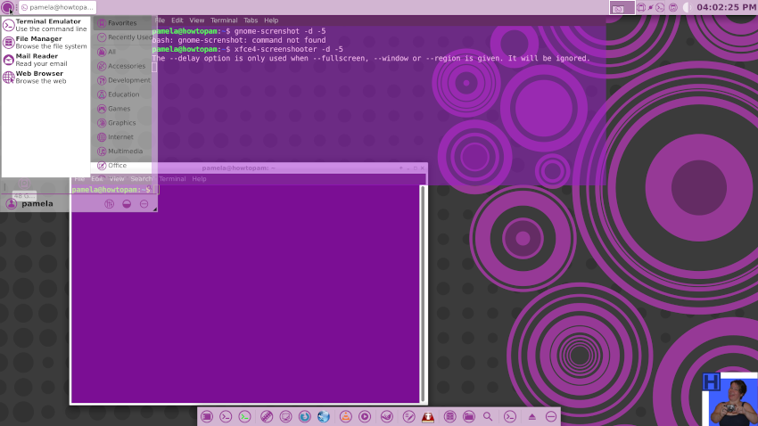This screenshot has height=426, width=758.
Task: Open the folder file manager dock icon
Action: click(469, 416)
